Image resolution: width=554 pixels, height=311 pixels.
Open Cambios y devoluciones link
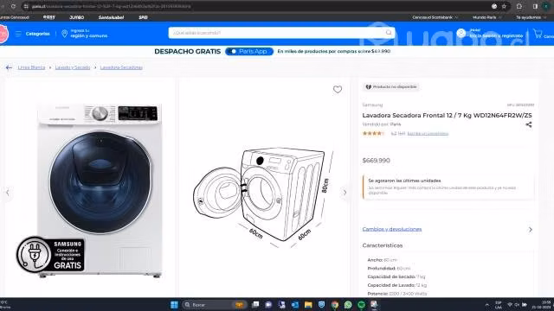pos(392,229)
